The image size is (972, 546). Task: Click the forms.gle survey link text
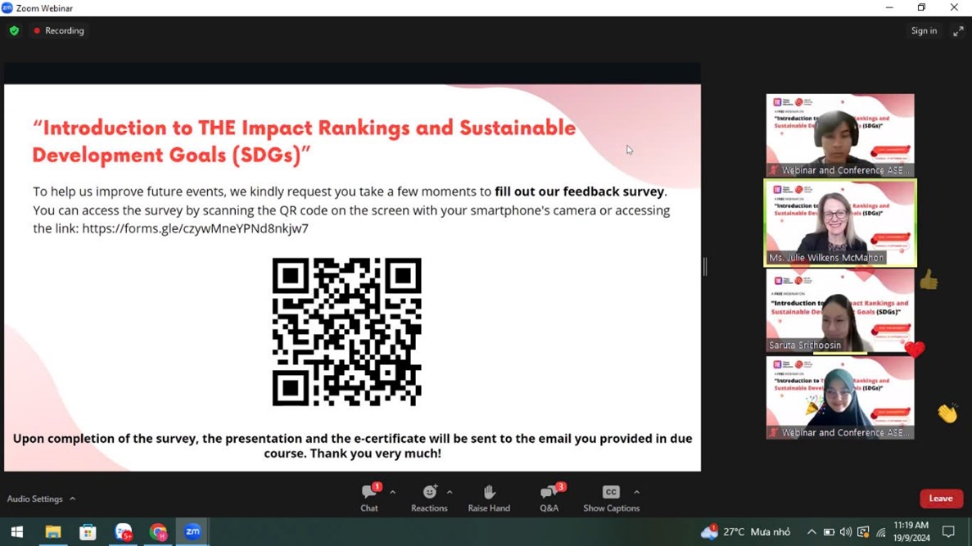pos(195,228)
